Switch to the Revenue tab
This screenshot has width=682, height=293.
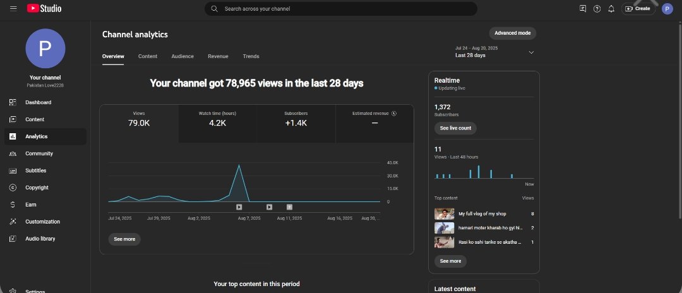tap(218, 56)
